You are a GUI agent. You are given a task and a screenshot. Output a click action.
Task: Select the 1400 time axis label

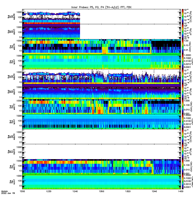point(181,191)
